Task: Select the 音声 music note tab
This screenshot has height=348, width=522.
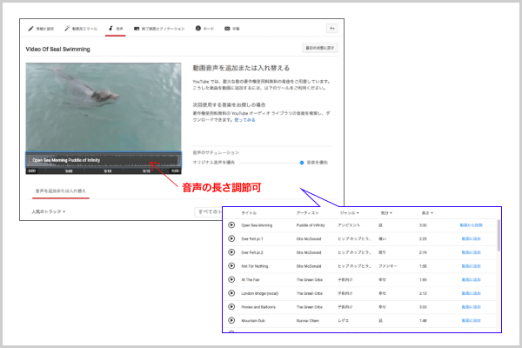Action: (116, 29)
